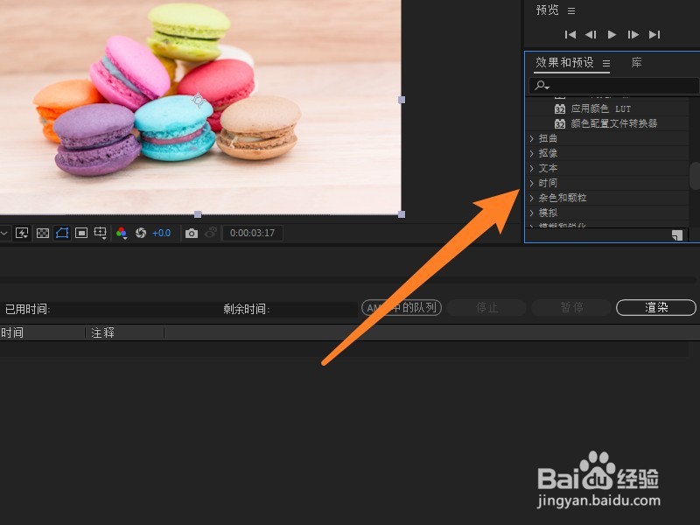Click the show snapshot icon
Viewport: 700px width, 525px height.
(x=210, y=233)
